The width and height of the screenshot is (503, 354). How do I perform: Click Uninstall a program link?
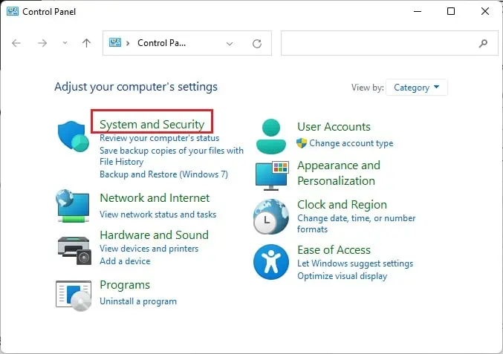[138, 301]
